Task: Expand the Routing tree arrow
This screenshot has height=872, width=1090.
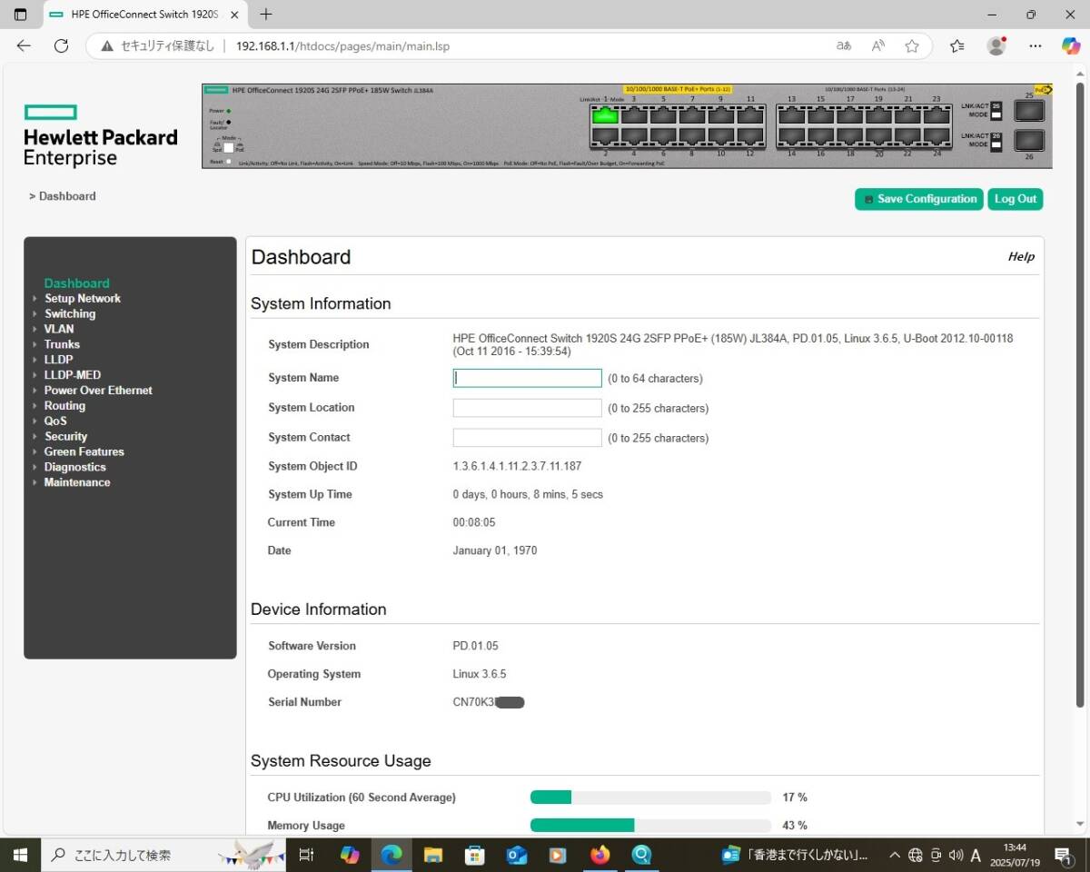Action: 35,406
